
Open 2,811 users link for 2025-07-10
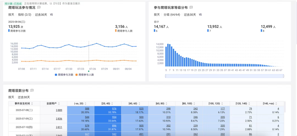pos(59,127)
